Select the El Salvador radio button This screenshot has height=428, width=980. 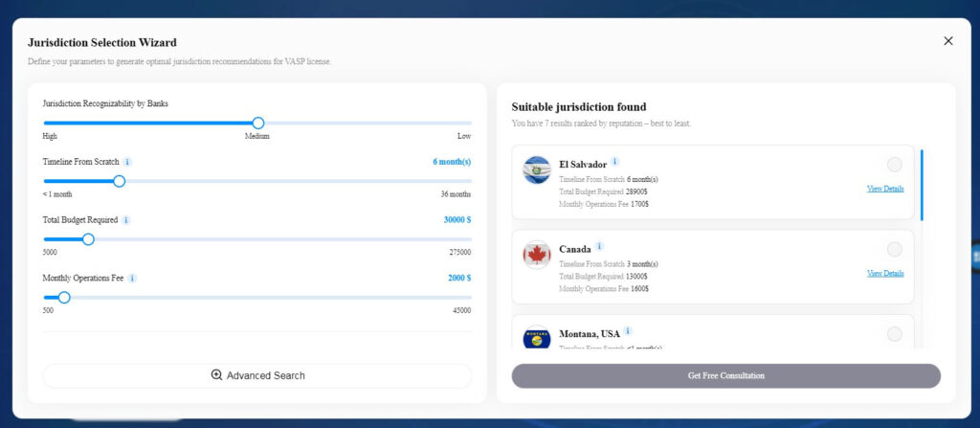(895, 165)
